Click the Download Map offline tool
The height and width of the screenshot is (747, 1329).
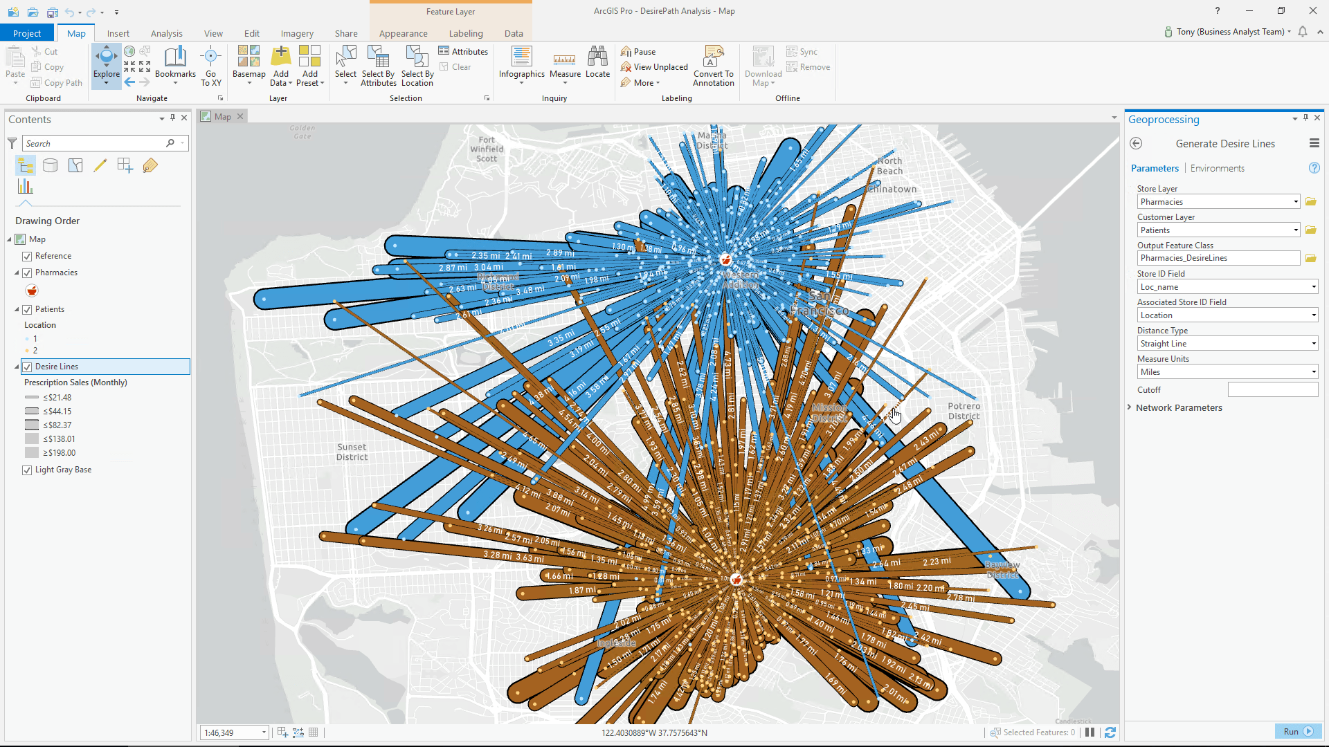pyautogui.click(x=762, y=66)
